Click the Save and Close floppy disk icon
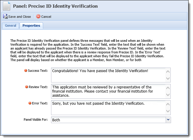The image size is (193, 140). [x=5, y=16]
